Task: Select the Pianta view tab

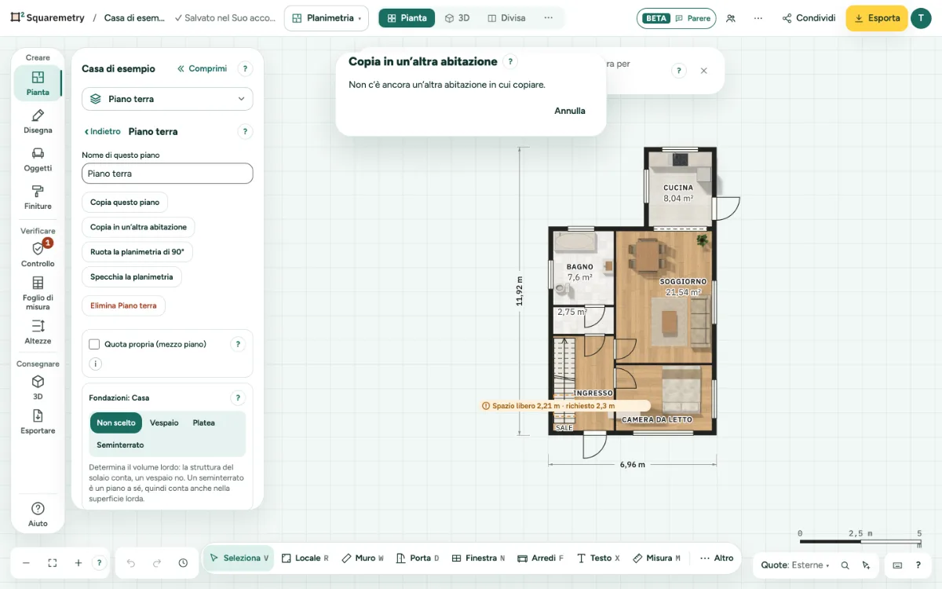Action: 407,18
